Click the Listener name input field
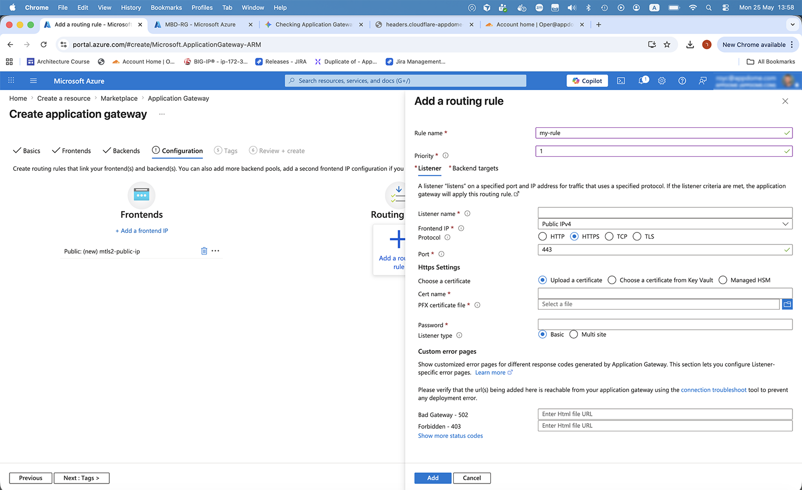The width and height of the screenshot is (802, 490). (x=665, y=212)
